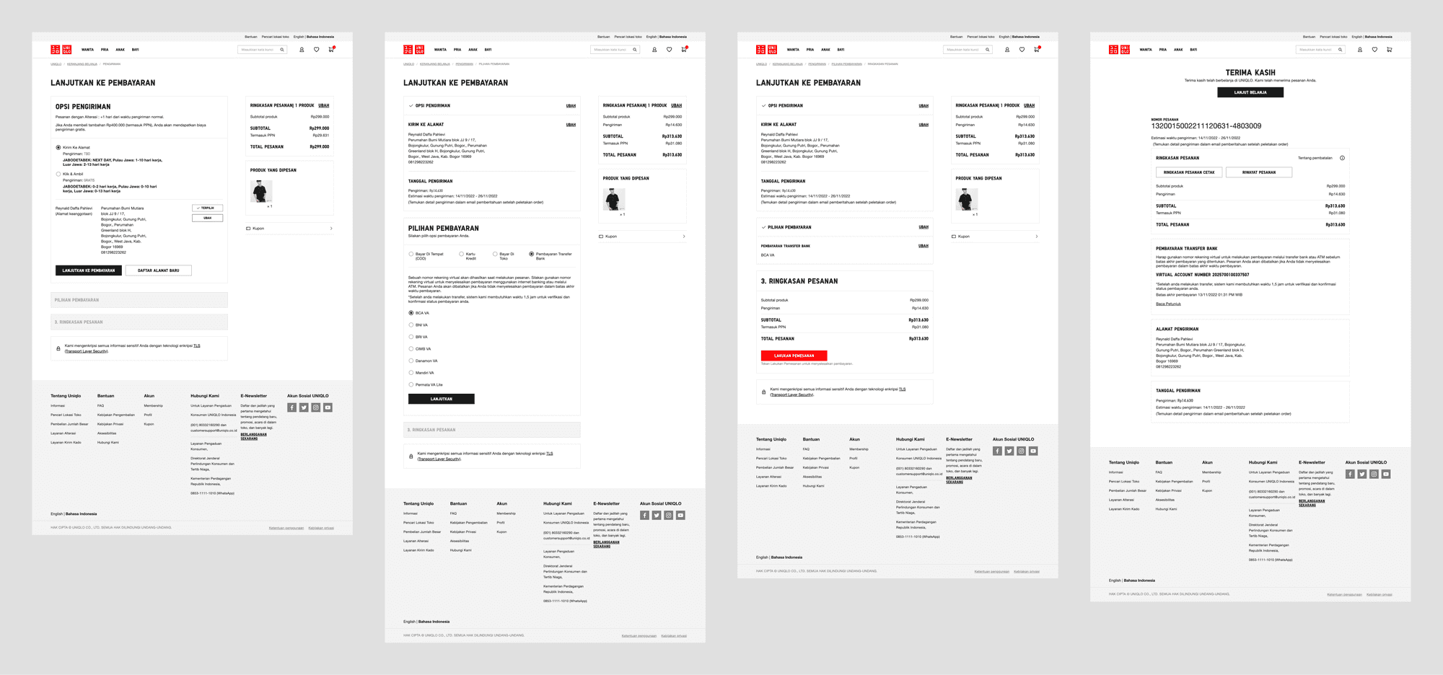Image resolution: width=1443 pixels, height=675 pixels.
Task: Click Ringkasan Pesanan Cetak button
Action: click(1189, 172)
